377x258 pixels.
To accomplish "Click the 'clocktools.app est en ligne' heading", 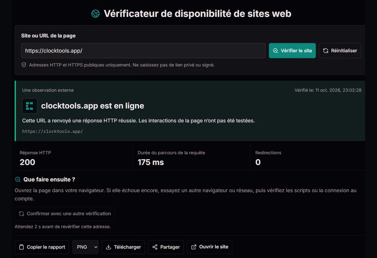I will (93, 106).
